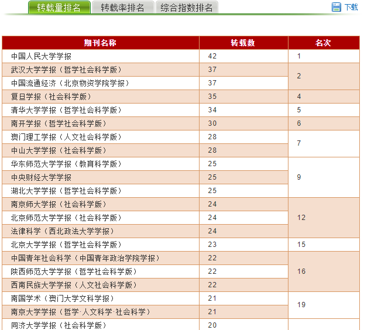This screenshot has width=371, height=330.
Task: Switch to the 转载量排名 tab
Action: (59, 8)
